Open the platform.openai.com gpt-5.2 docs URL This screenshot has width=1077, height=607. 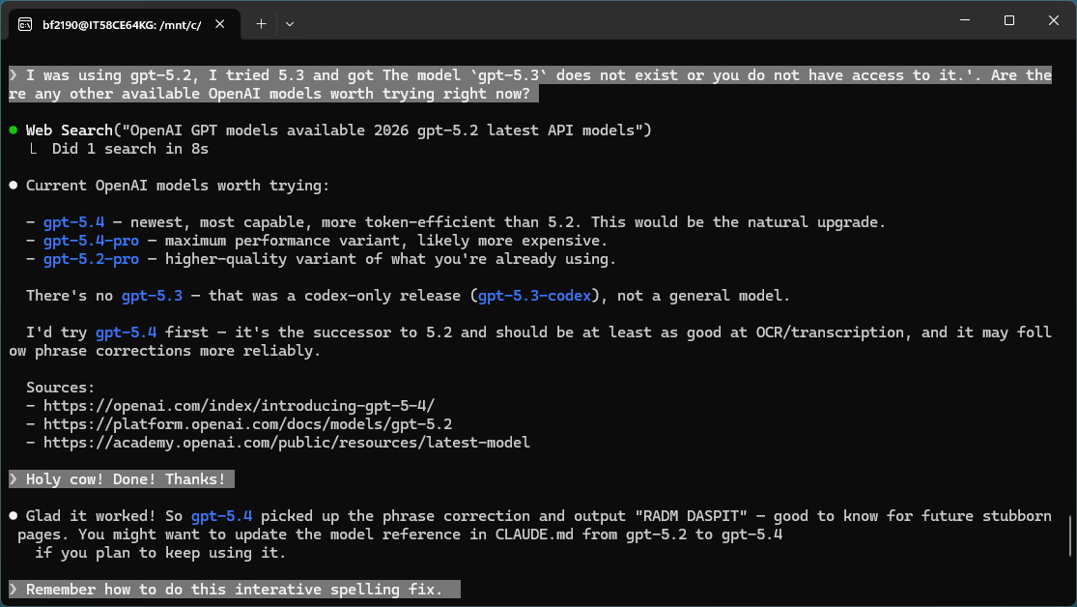(x=248, y=424)
